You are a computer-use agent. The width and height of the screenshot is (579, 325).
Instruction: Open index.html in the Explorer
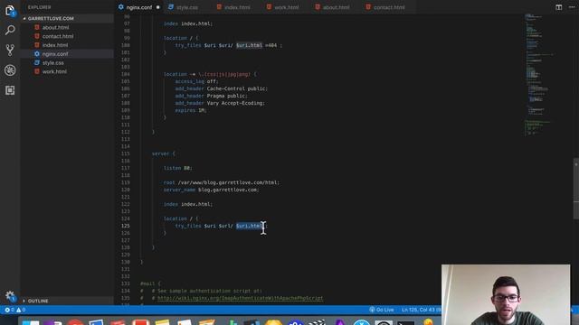(55, 45)
